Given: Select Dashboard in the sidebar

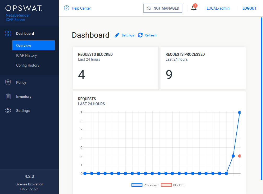Looking at the screenshot, I should [x=25, y=34].
